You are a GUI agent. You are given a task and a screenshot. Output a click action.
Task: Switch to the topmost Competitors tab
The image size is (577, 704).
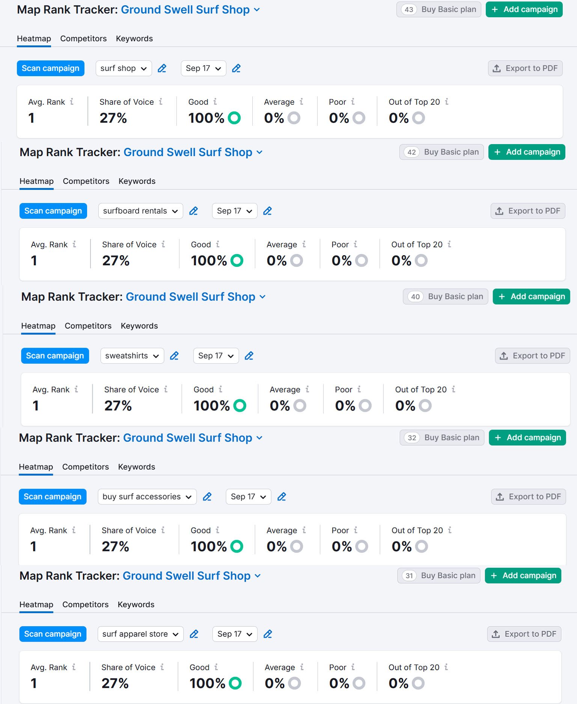[x=83, y=39]
